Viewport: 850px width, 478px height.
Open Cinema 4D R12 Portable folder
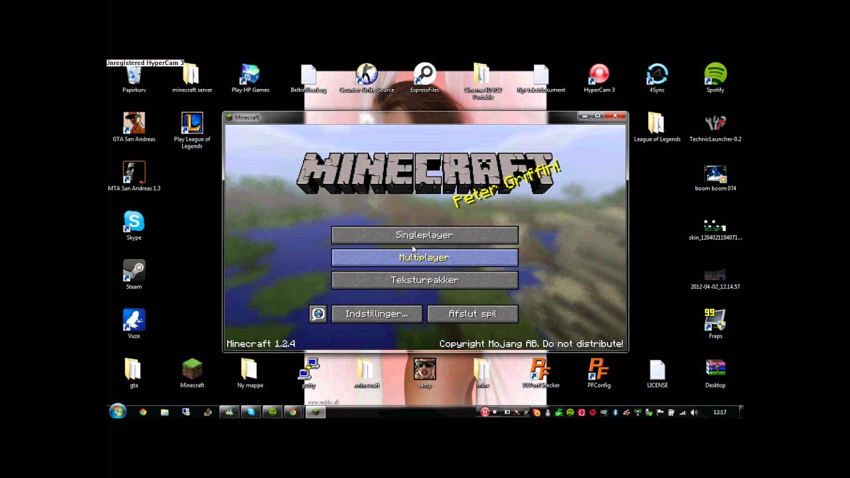(x=483, y=82)
